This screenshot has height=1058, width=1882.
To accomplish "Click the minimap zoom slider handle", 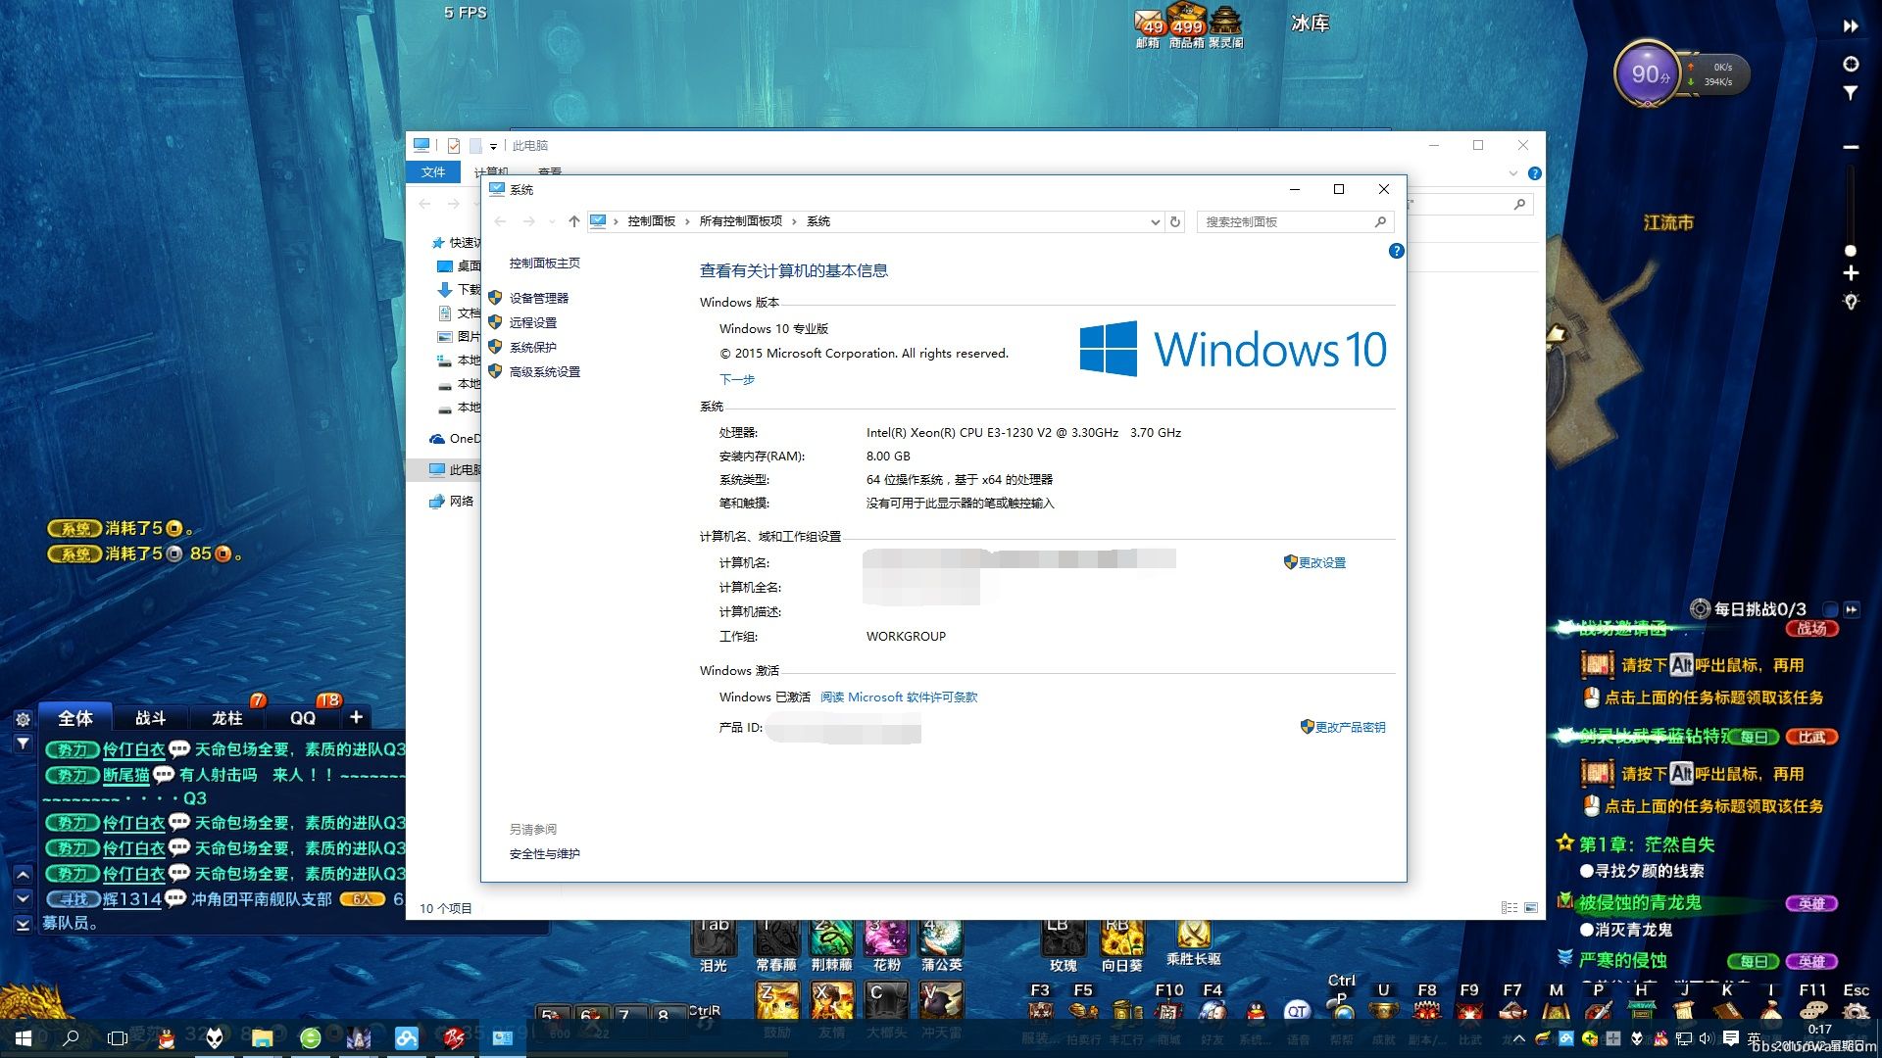I will pos(1851,252).
